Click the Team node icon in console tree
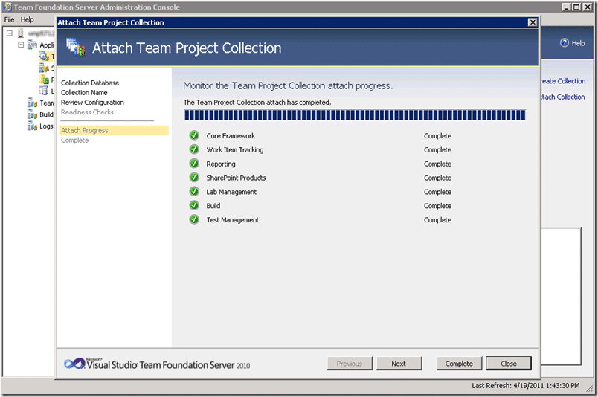This screenshot has height=397, width=598. pos(33,103)
